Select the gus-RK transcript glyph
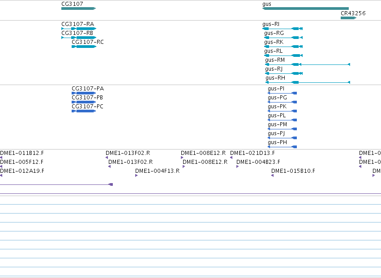 (283, 47)
